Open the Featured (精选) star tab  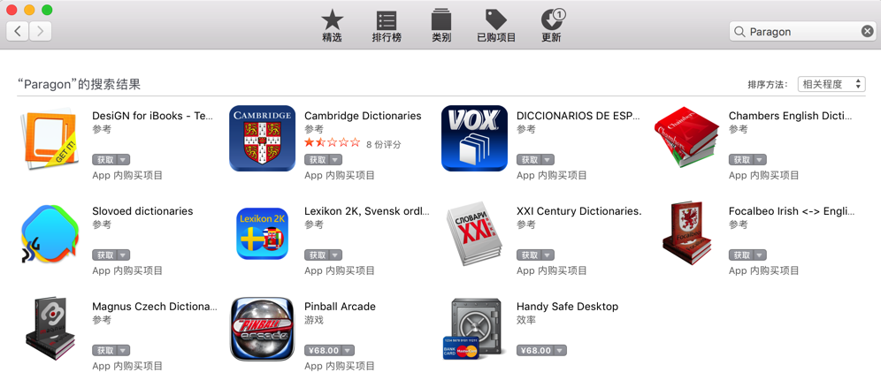pyautogui.click(x=332, y=27)
